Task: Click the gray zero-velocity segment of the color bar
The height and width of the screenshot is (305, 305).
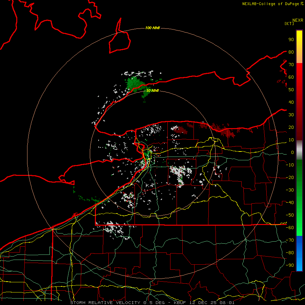Action: [x=299, y=150]
